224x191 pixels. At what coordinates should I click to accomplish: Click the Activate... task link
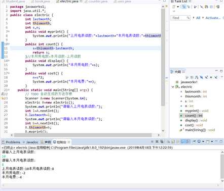pos(213,18)
